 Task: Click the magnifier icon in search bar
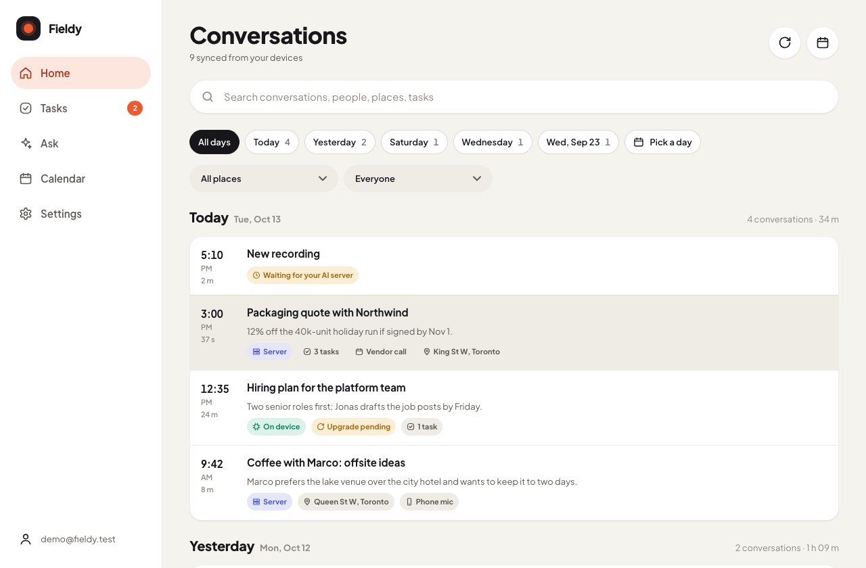pos(208,97)
